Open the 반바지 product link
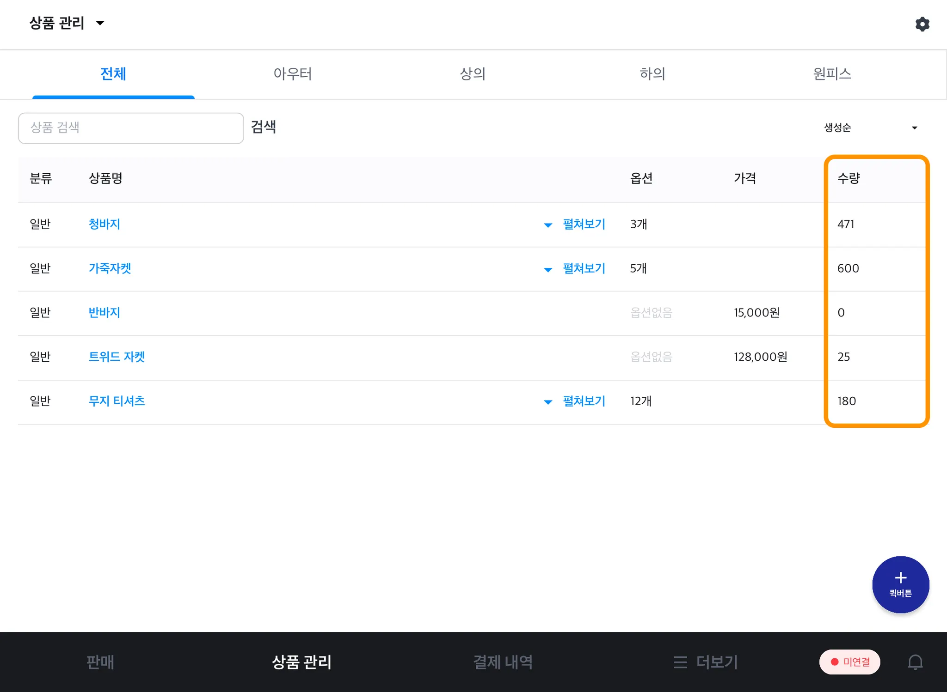 [x=105, y=313]
